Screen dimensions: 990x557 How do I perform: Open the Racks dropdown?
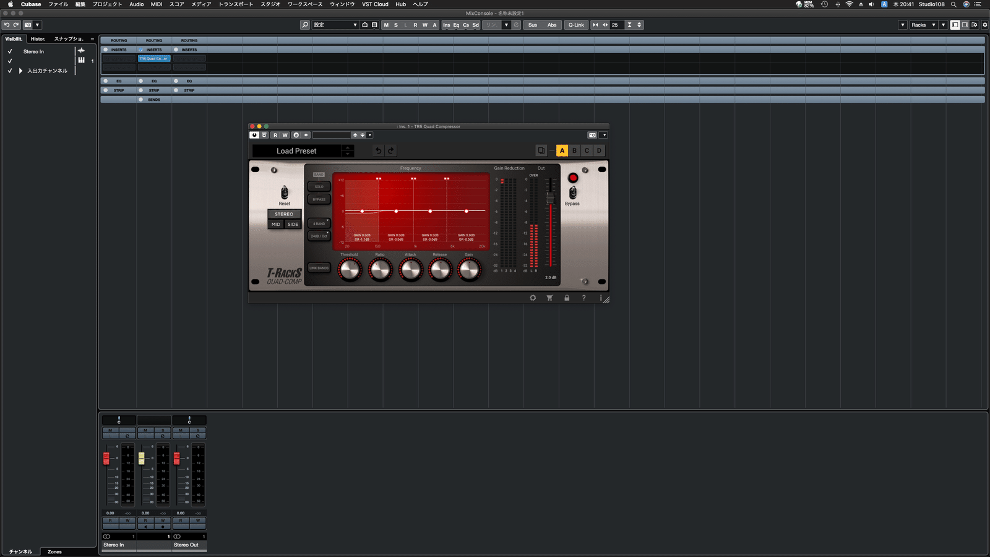[923, 25]
